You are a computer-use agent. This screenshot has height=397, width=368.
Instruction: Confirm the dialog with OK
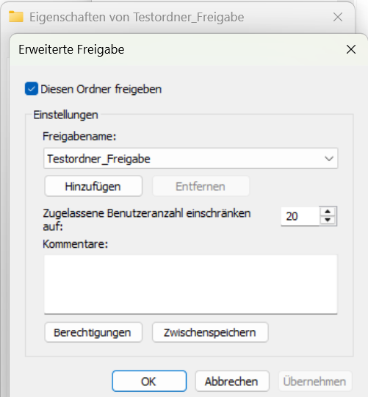click(149, 382)
